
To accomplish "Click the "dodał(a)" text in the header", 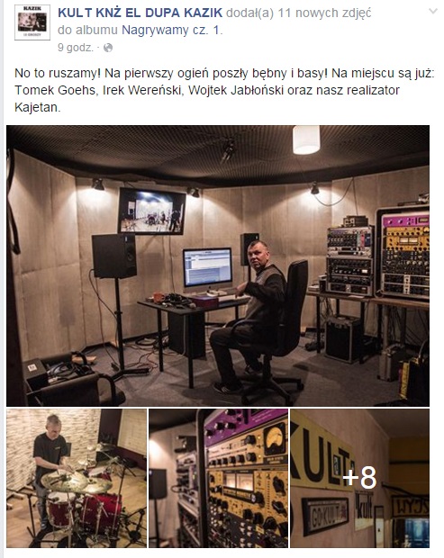I will click(x=250, y=13).
